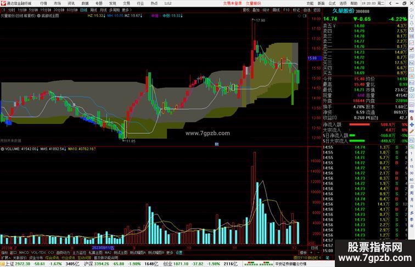Select the 趋势动力 indicator tab
Screen dimensions: 415x267
[x=63, y=253]
